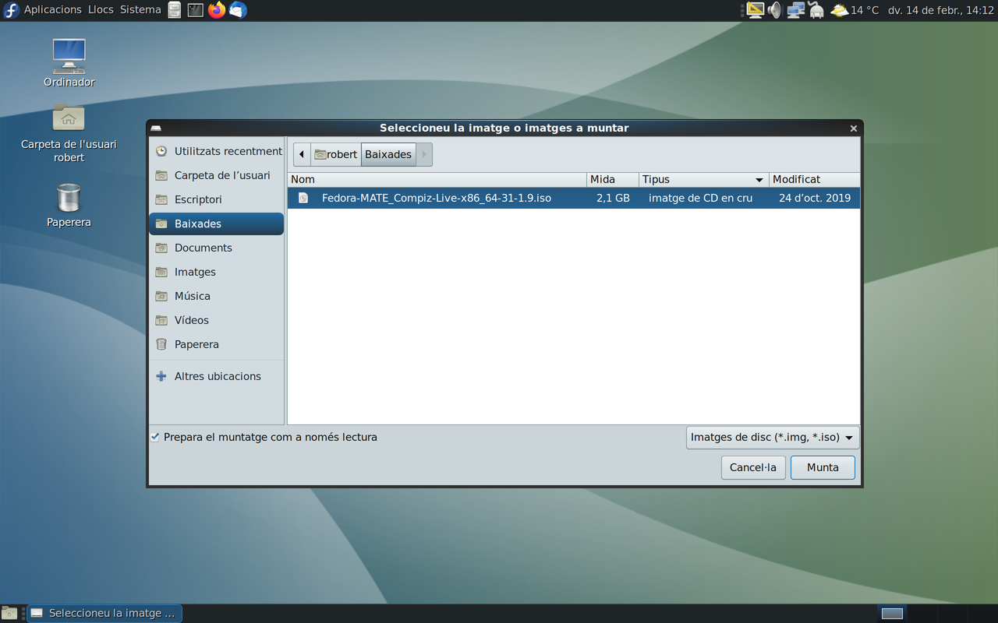Image resolution: width=998 pixels, height=623 pixels.
Task: Click the Munta button
Action: pos(823,467)
